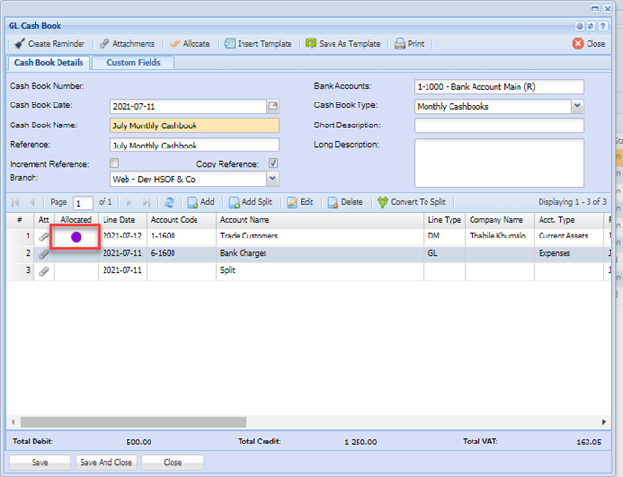The height and width of the screenshot is (477, 623).
Task: Click the Allocate toolbar button
Action: point(174,44)
